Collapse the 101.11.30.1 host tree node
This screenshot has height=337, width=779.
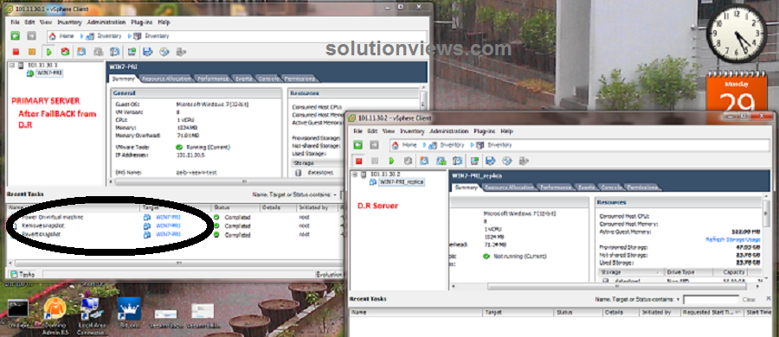point(12,65)
